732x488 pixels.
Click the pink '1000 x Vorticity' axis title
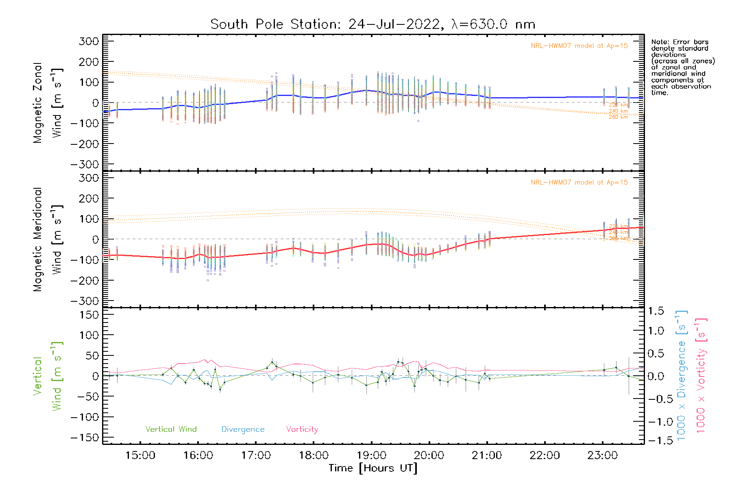(x=701, y=375)
